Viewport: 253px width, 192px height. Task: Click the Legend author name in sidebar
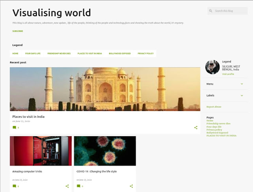pos(227,62)
